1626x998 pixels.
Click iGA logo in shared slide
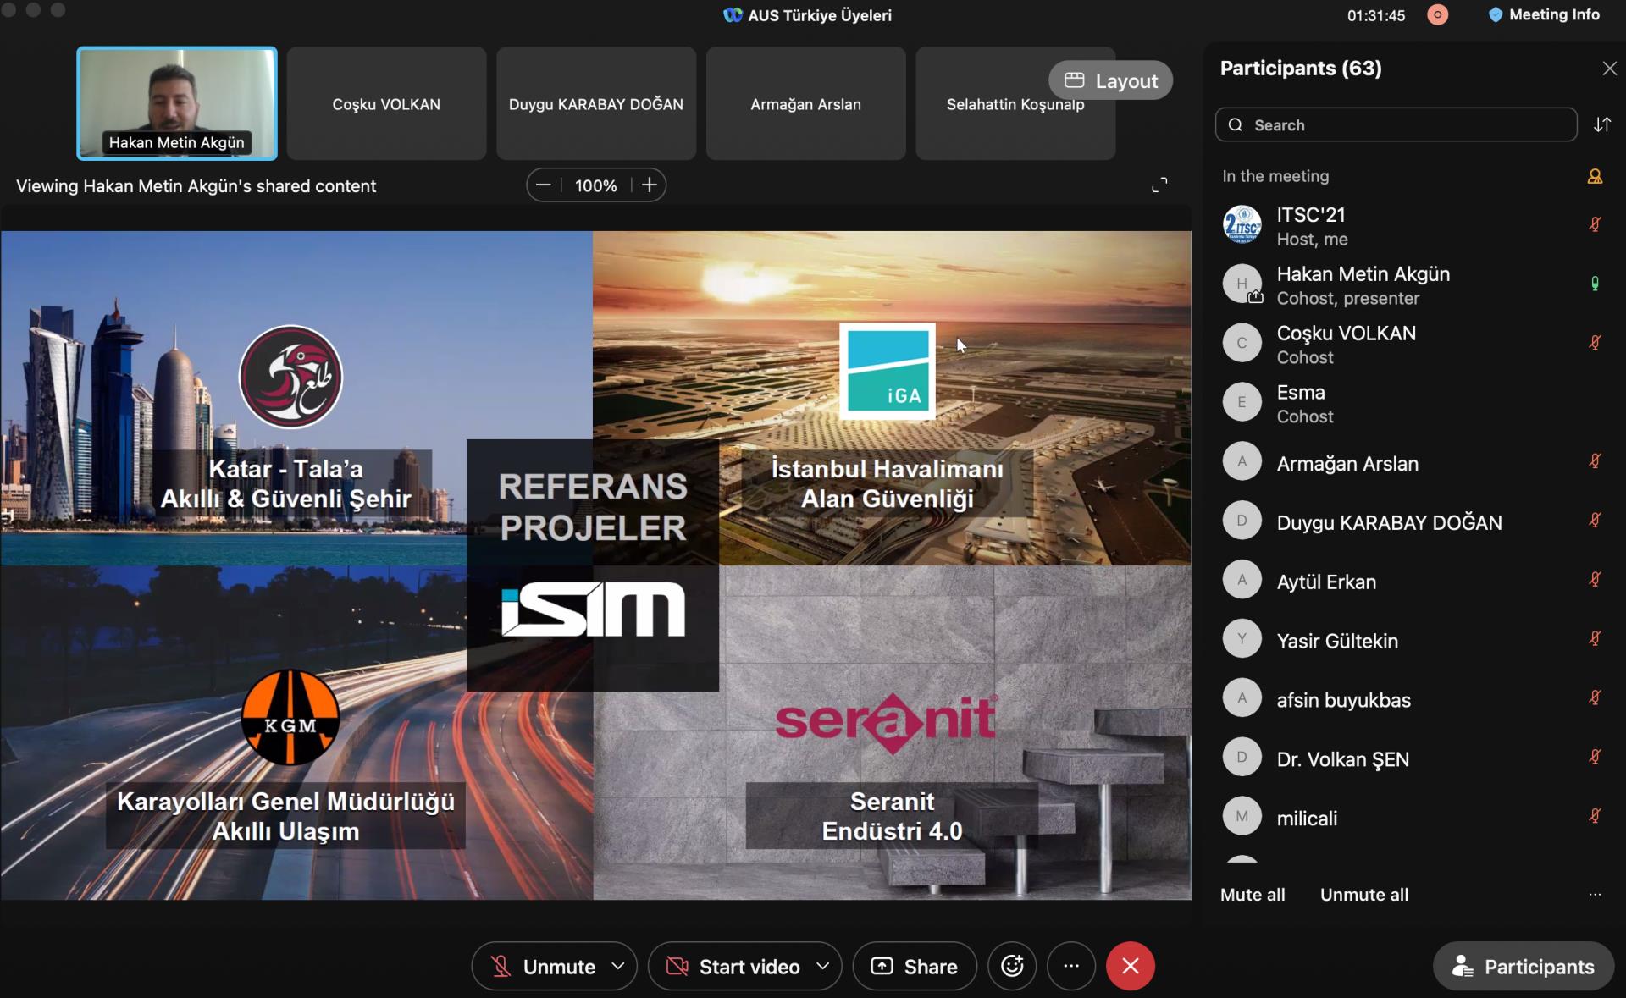(888, 371)
